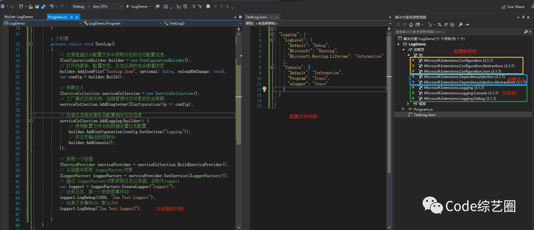
Task: Open the Debug configuration dropdown
Action: pos(82,6)
